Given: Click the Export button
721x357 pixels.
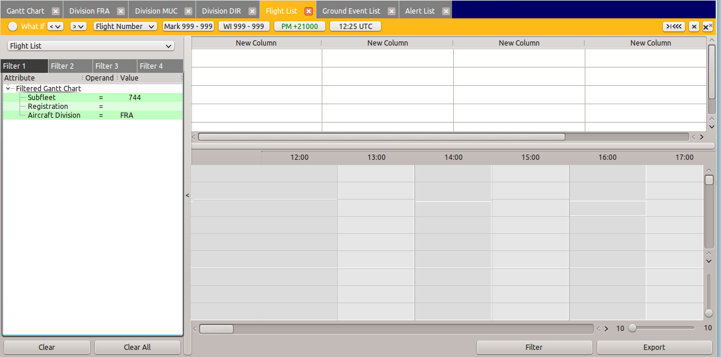Looking at the screenshot, I should point(654,348).
